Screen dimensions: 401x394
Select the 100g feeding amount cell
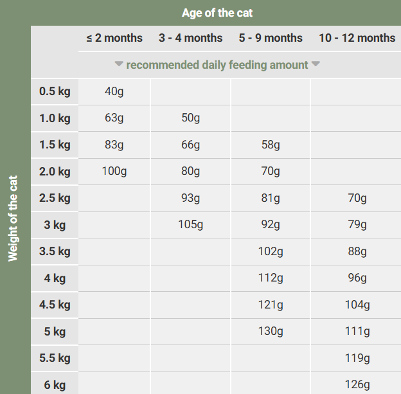(114, 172)
